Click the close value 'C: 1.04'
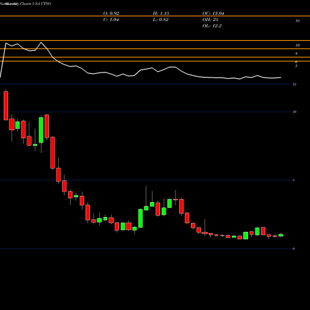The height and width of the screenshot is (310, 310). 111,19
